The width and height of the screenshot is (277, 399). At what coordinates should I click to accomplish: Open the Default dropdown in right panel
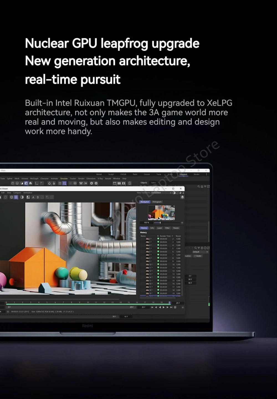[x=201, y=252]
